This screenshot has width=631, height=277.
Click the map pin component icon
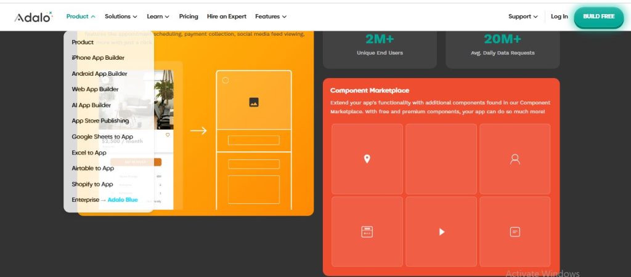pyautogui.click(x=367, y=159)
